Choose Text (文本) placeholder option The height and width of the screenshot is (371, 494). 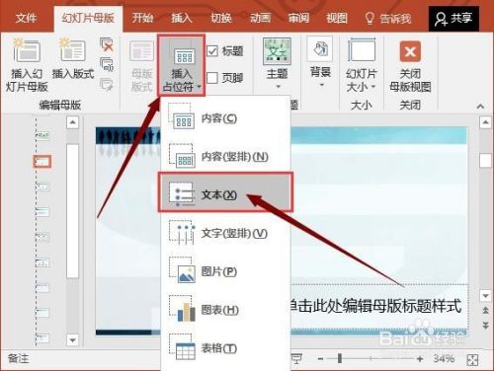pos(225,192)
